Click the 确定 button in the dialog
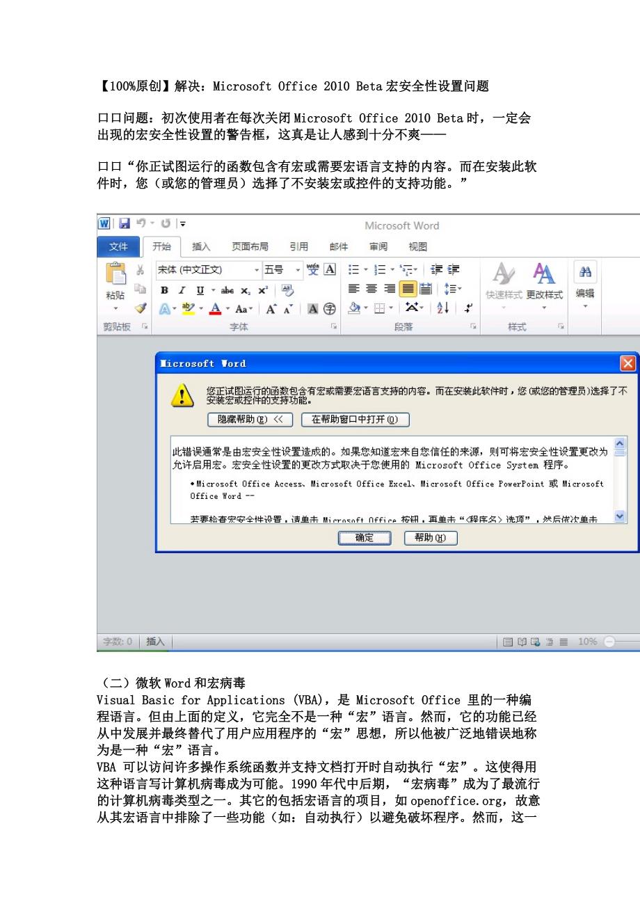Viewport: 640px width, 906px height. click(x=365, y=538)
